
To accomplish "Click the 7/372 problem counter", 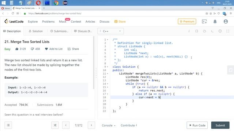I will click(79, 125).
